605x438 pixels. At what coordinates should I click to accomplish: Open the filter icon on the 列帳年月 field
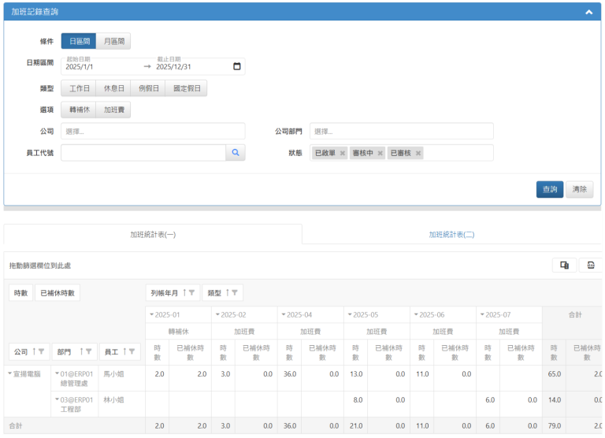point(194,293)
